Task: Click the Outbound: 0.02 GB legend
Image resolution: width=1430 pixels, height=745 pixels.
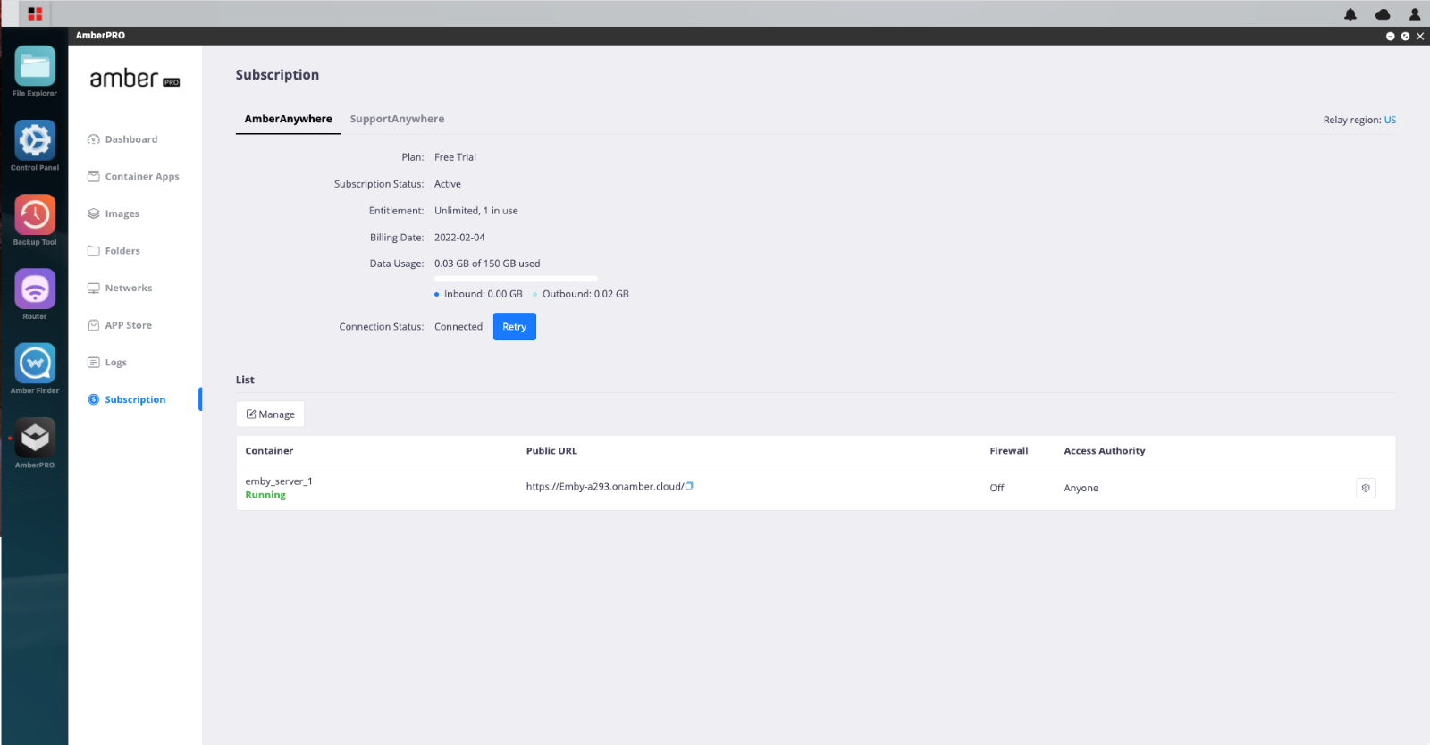Action: coord(581,294)
